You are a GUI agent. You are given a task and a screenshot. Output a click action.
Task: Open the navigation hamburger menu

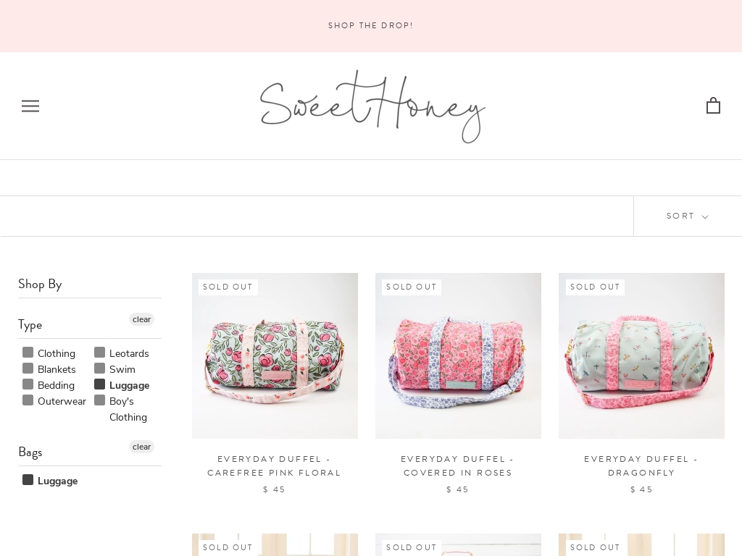click(30, 106)
